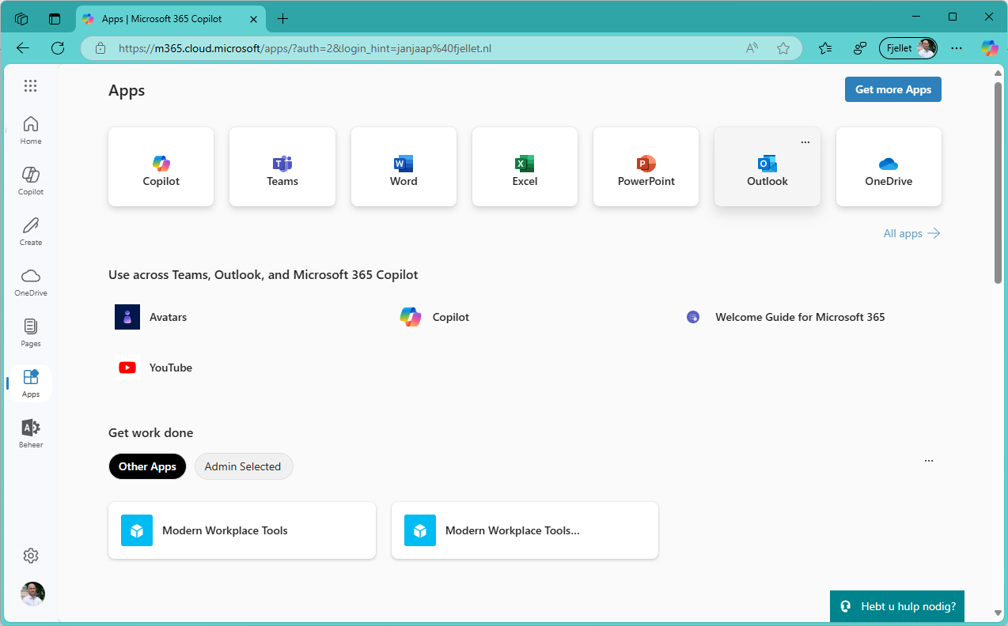
Task: Click scrollbar down arrow
Action: [998, 612]
